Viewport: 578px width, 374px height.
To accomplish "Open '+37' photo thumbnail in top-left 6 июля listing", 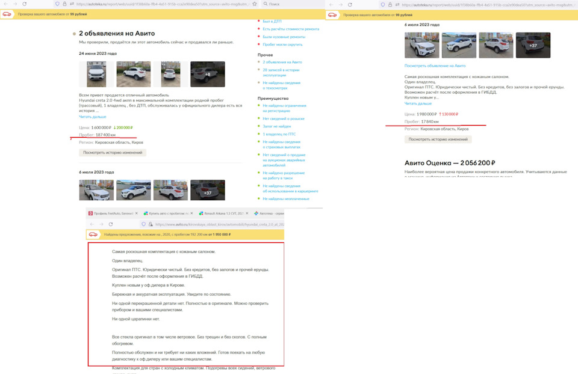I will pos(208,190).
